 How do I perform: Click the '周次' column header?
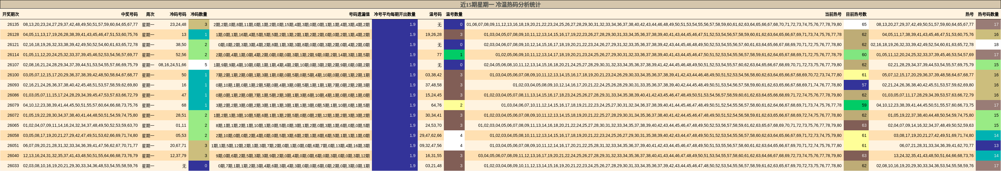pos(150,14)
